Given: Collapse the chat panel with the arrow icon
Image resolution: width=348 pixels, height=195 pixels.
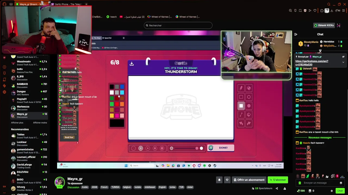Looking at the screenshot, I should [296, 34].
